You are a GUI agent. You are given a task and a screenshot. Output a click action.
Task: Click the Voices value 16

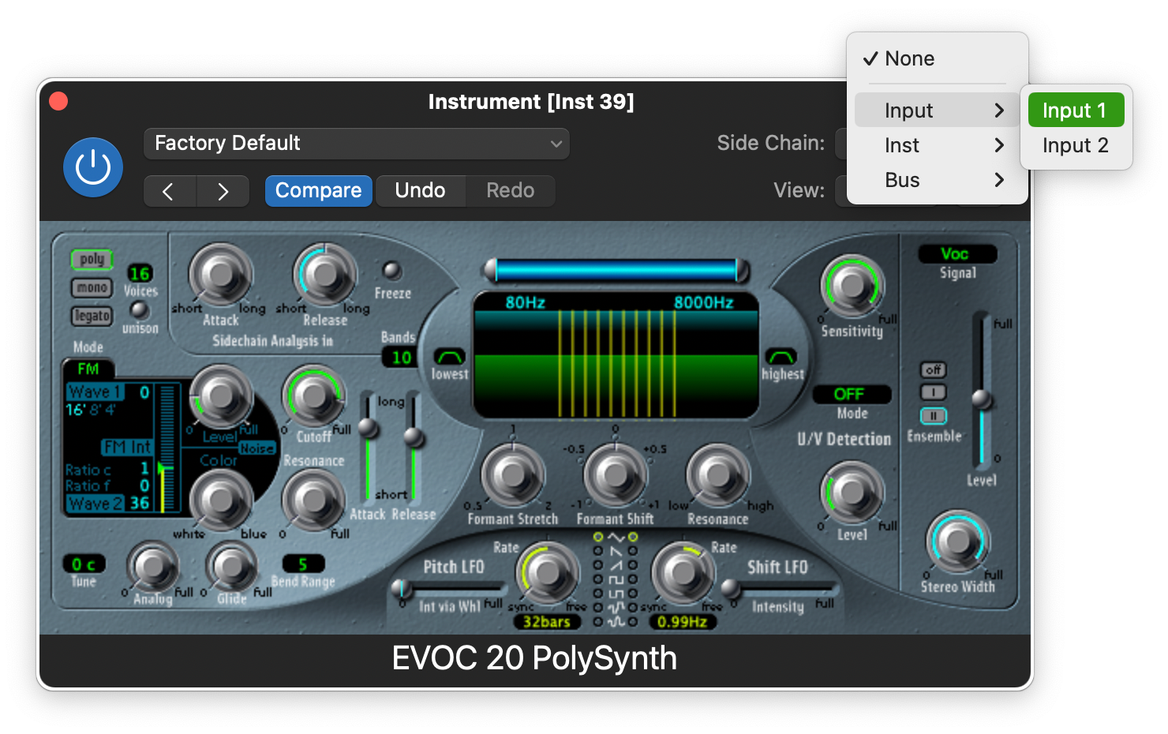[x=140, y=273]
